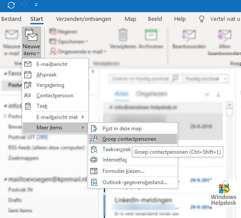Click the Send/Receive sync icon in title bar
This screenshot has height=218, width=241.
pos(11,5)
